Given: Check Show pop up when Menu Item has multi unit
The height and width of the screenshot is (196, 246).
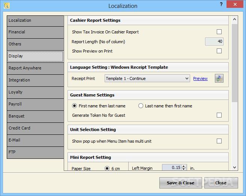Looking at the screenshot, I should tap(219, 141).
